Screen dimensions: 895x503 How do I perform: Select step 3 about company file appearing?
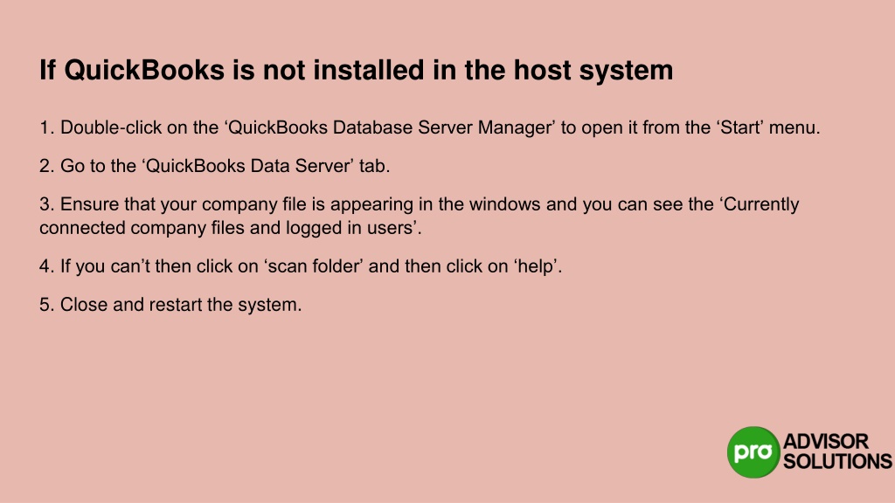[419, 216]
